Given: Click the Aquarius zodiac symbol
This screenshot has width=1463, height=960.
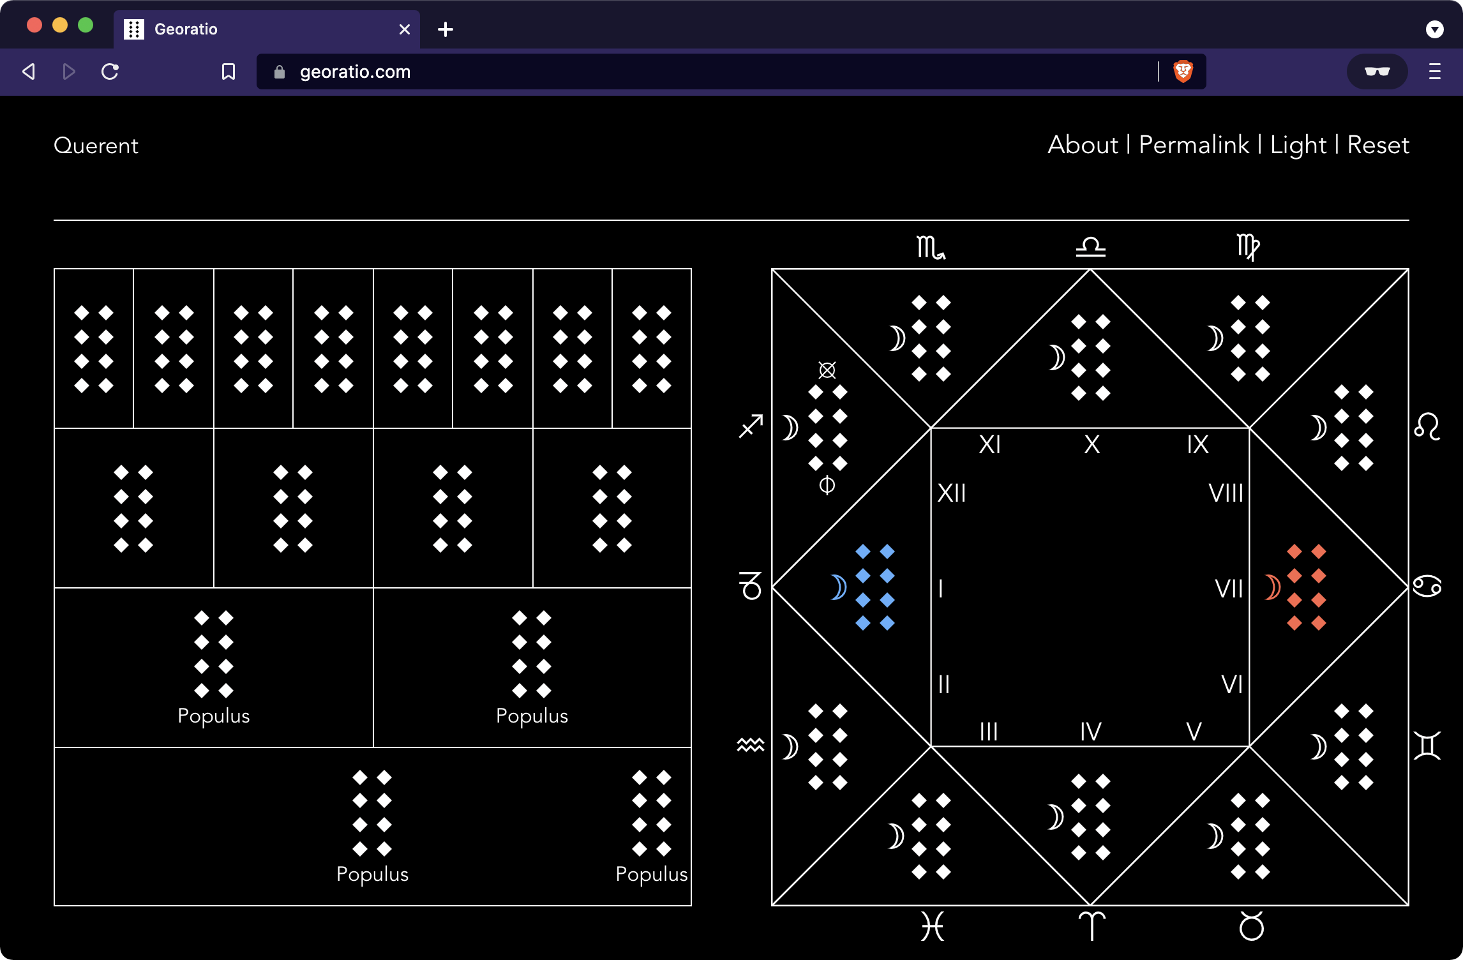Looking at the screenshot, I should pos(751,745).
